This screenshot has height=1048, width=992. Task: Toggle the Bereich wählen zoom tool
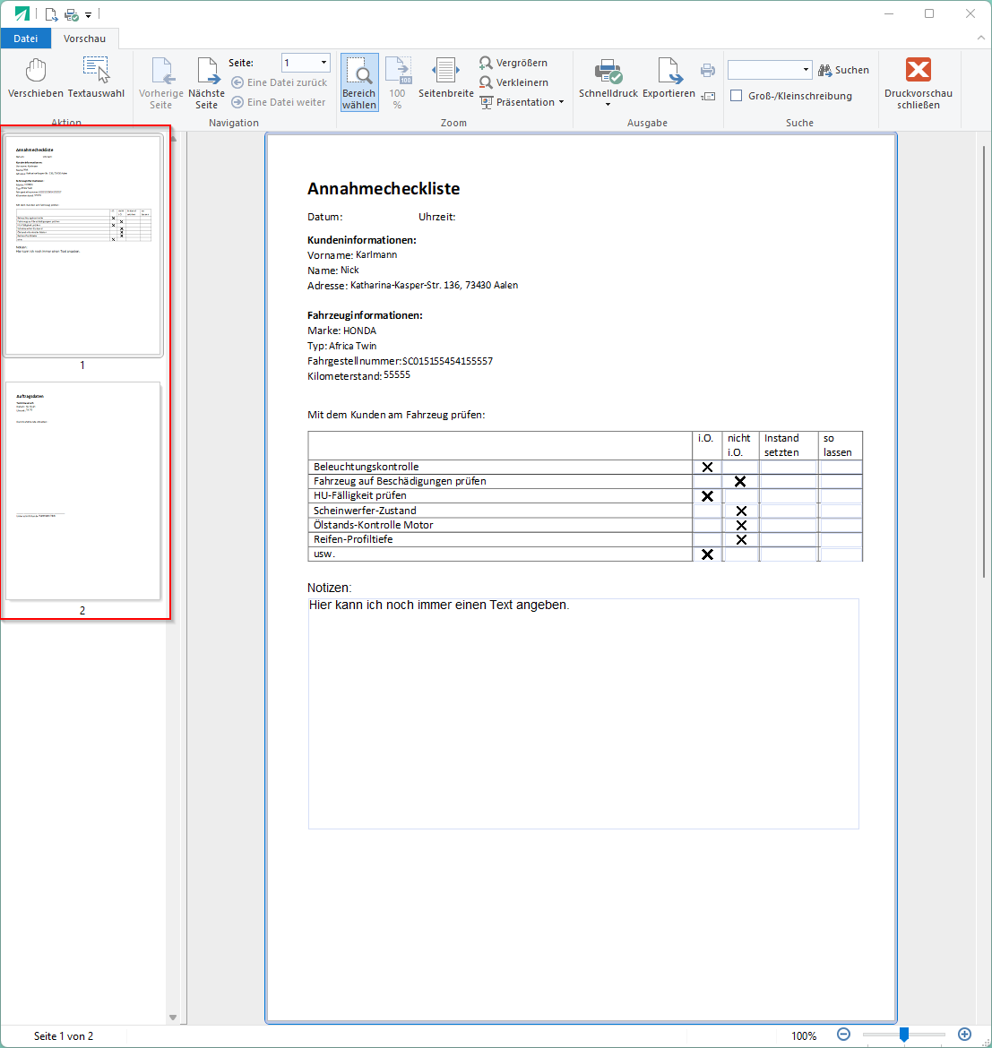[359, 83]
